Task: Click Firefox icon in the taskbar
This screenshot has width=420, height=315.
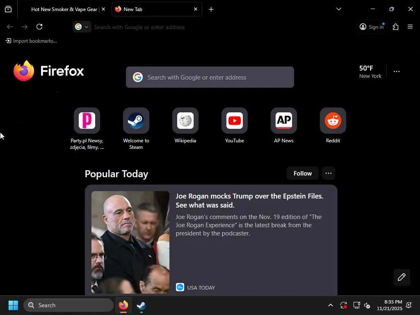Action: pyautogui.click(x=123, y=305)
